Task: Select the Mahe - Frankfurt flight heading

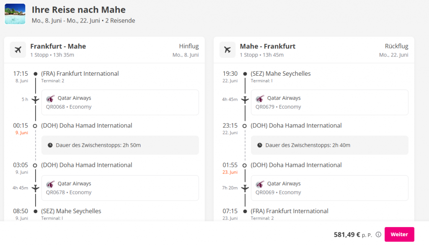Action: 267,46
